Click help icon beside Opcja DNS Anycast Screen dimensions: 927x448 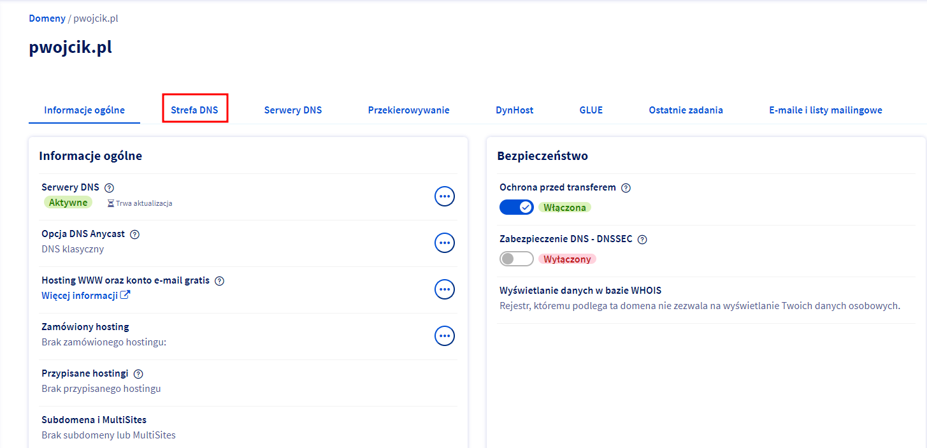(134, 234)
